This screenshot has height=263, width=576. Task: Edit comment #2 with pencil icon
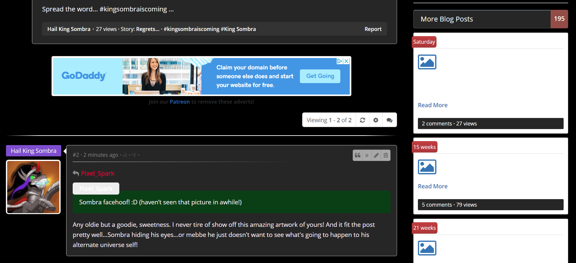[x=376, y=155]
